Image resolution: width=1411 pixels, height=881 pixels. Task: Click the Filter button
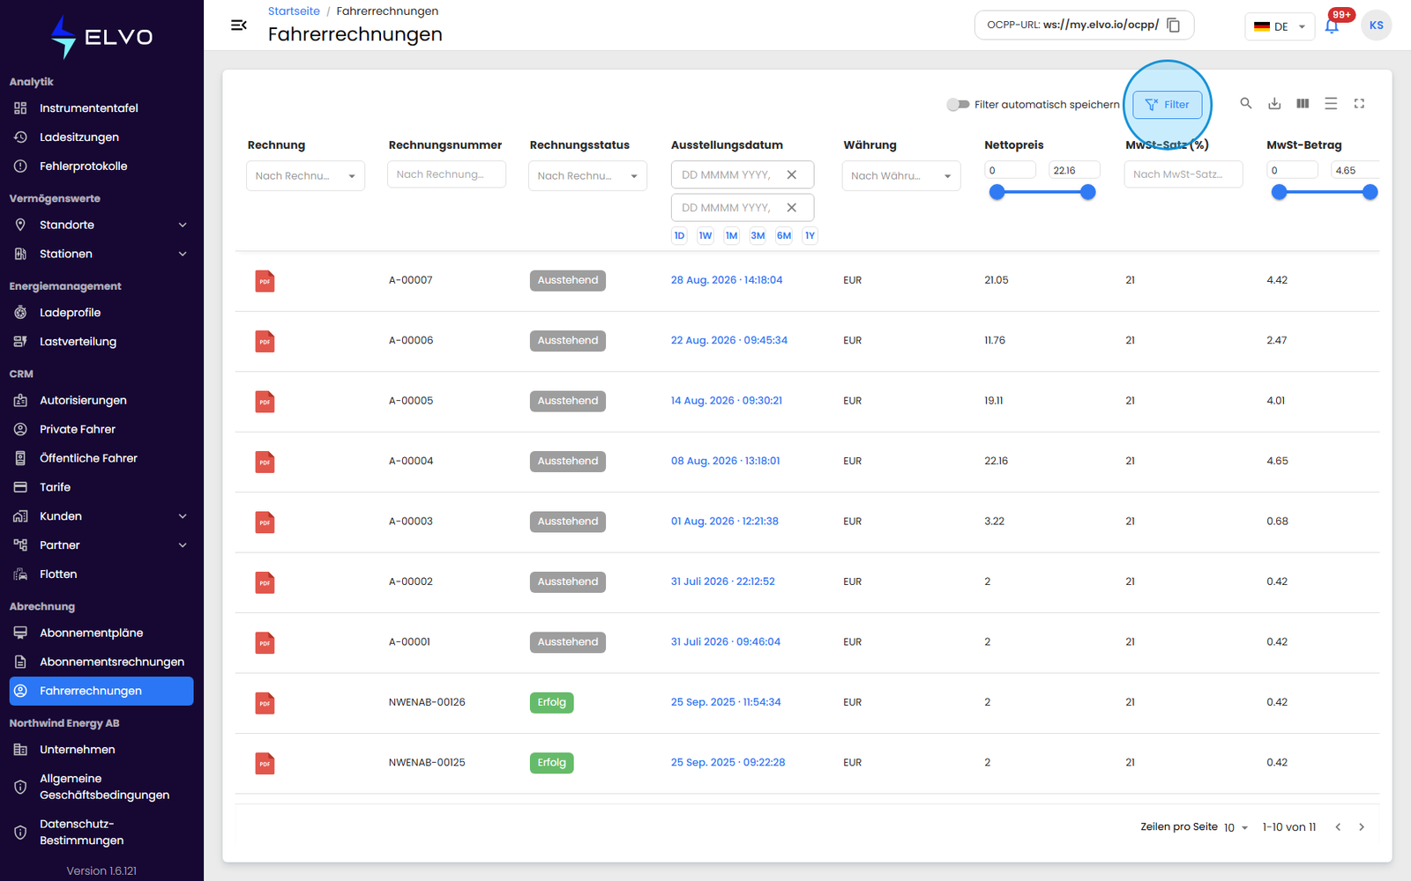pos(1167,104)
